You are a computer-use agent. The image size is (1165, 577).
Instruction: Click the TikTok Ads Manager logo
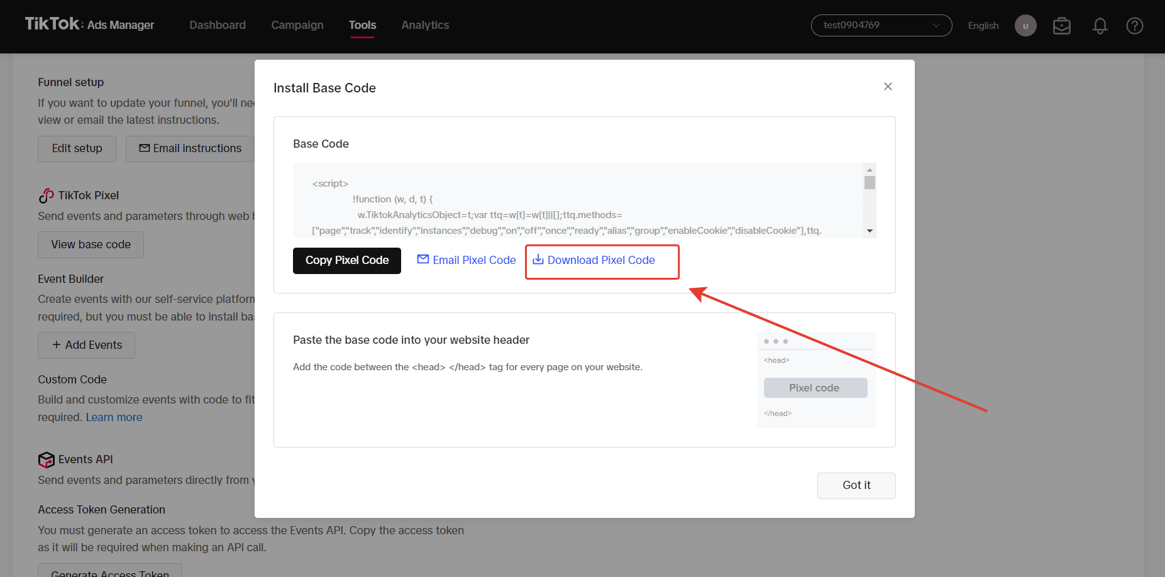pos(89,25)
